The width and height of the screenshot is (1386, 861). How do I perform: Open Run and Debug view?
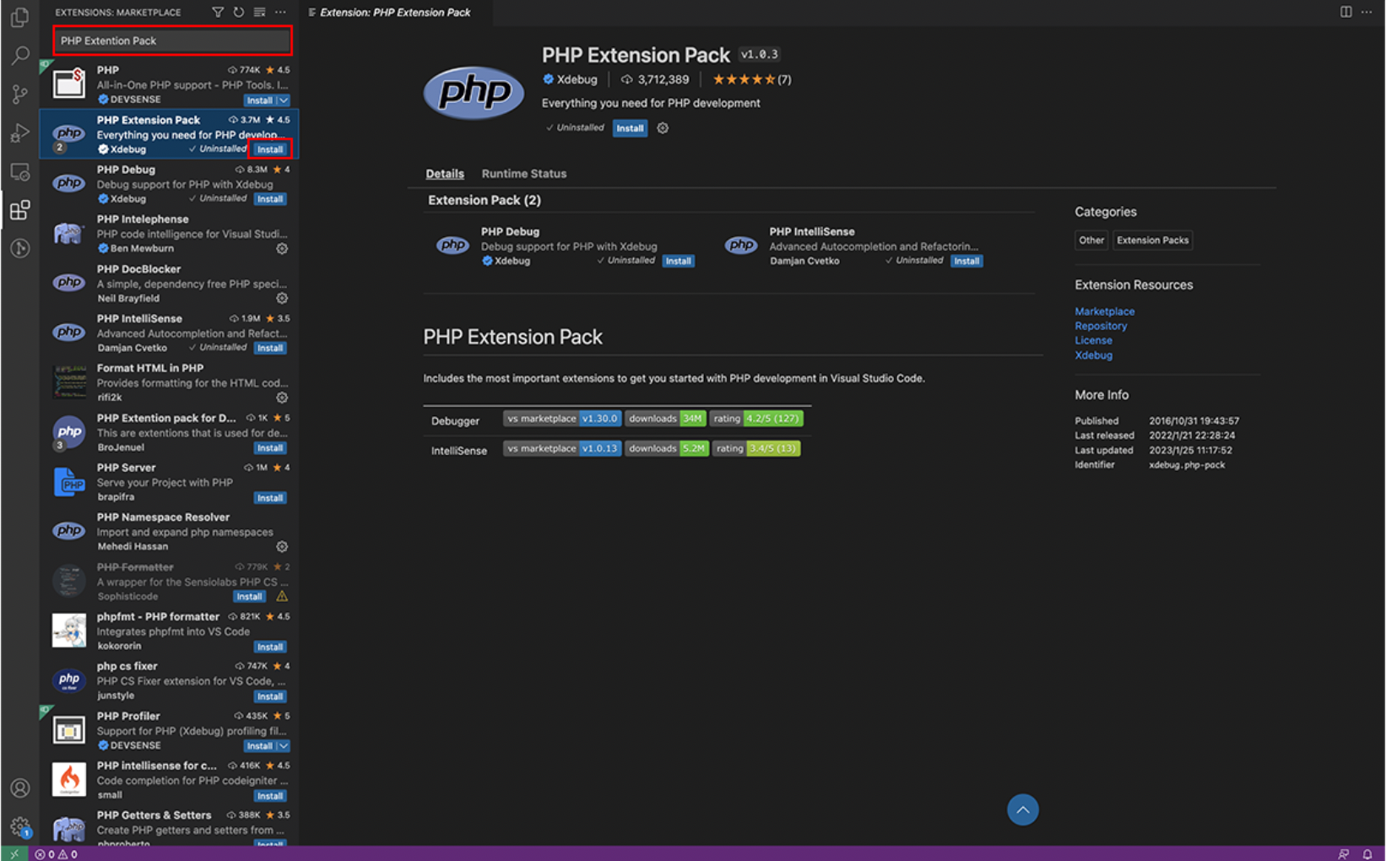pos(19,133)
